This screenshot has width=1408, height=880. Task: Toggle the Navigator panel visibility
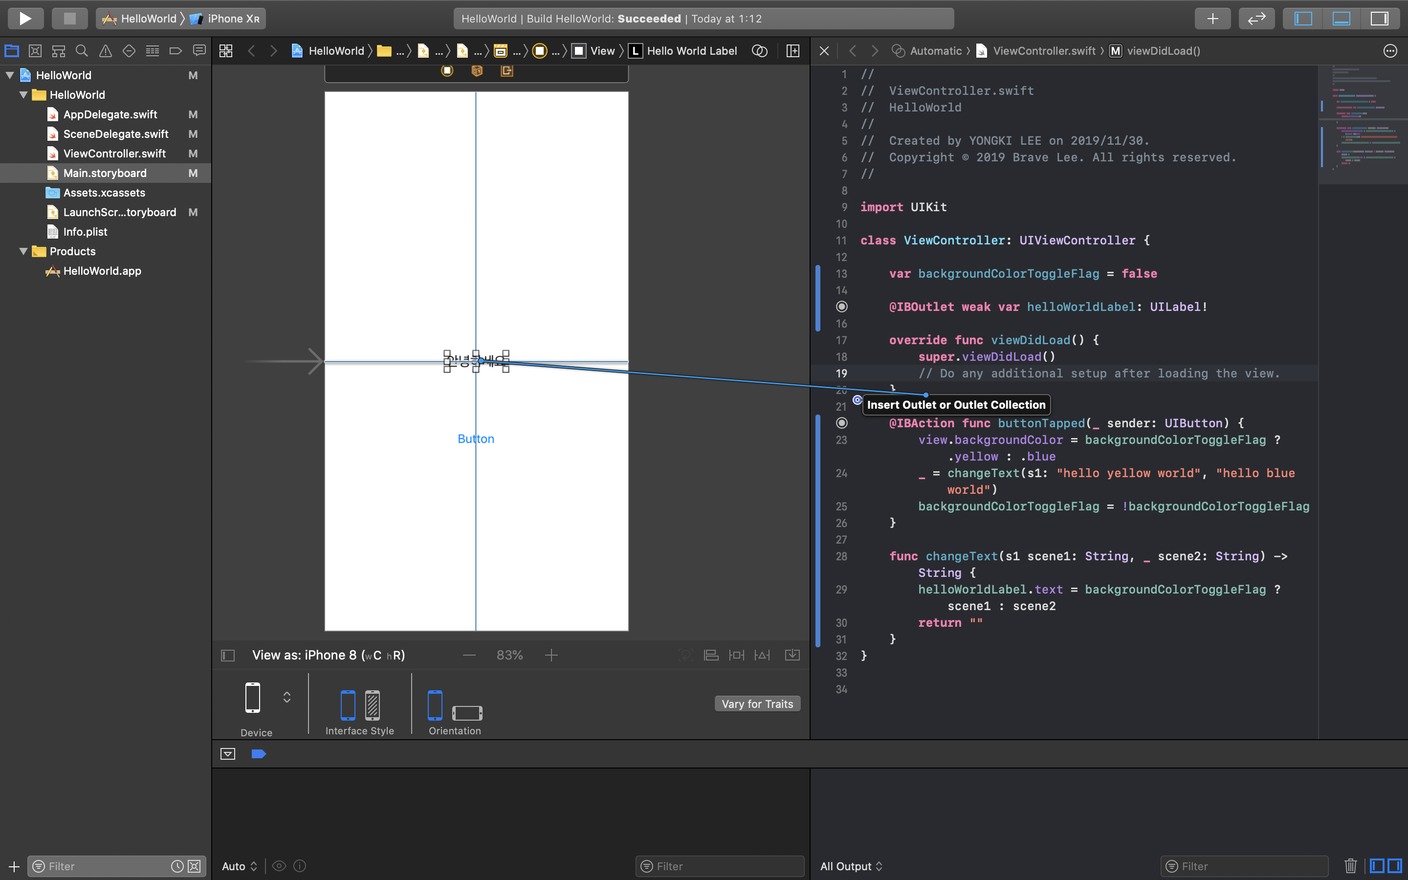1303,18
